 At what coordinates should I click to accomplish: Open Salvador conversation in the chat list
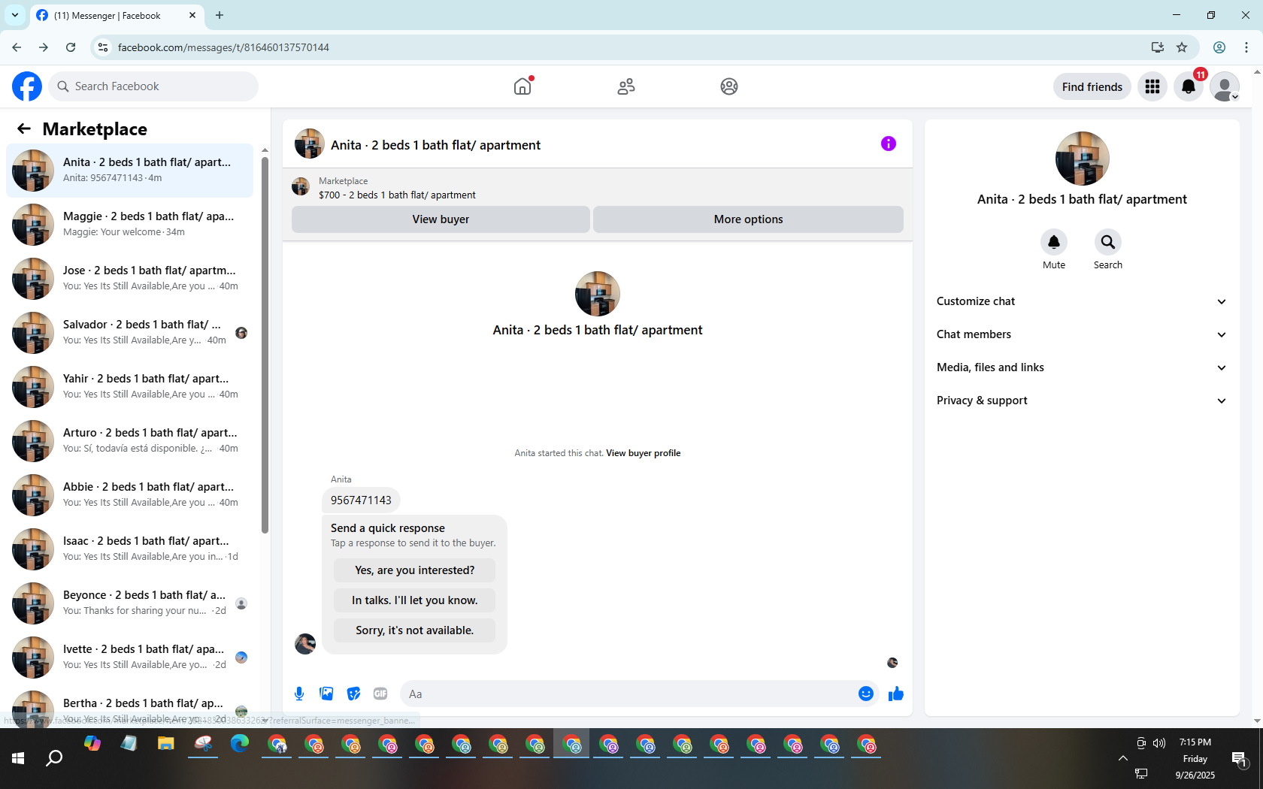tap(129, 333)
